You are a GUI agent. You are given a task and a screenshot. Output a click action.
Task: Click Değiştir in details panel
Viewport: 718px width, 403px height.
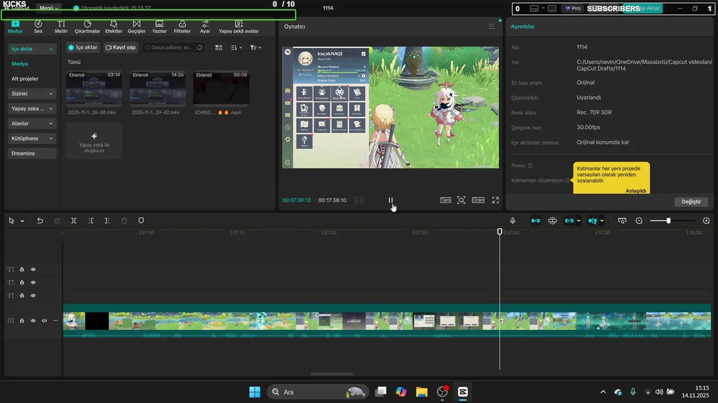tap(691, 201)
